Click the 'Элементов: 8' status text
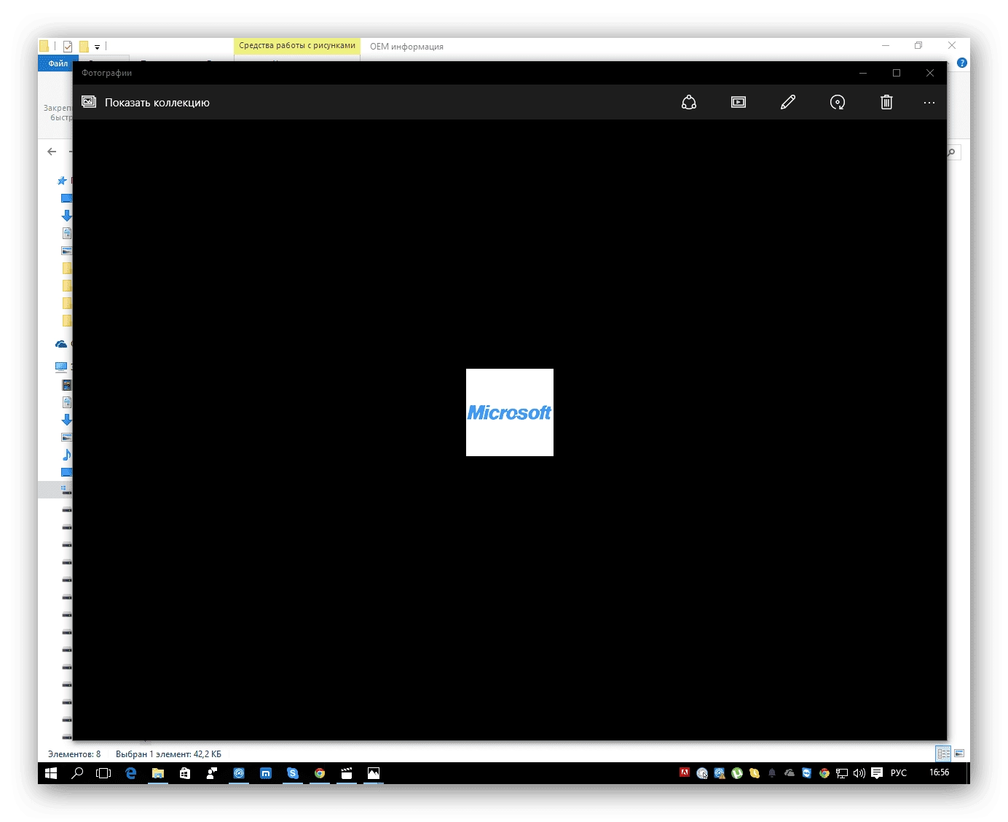Viewport: 1008px width, 822px height. (x=74, y=754)
